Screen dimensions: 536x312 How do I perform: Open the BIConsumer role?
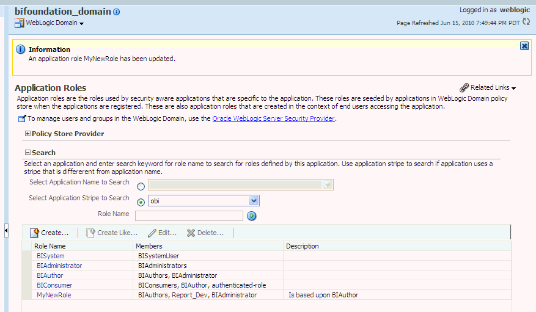(54, 285)
